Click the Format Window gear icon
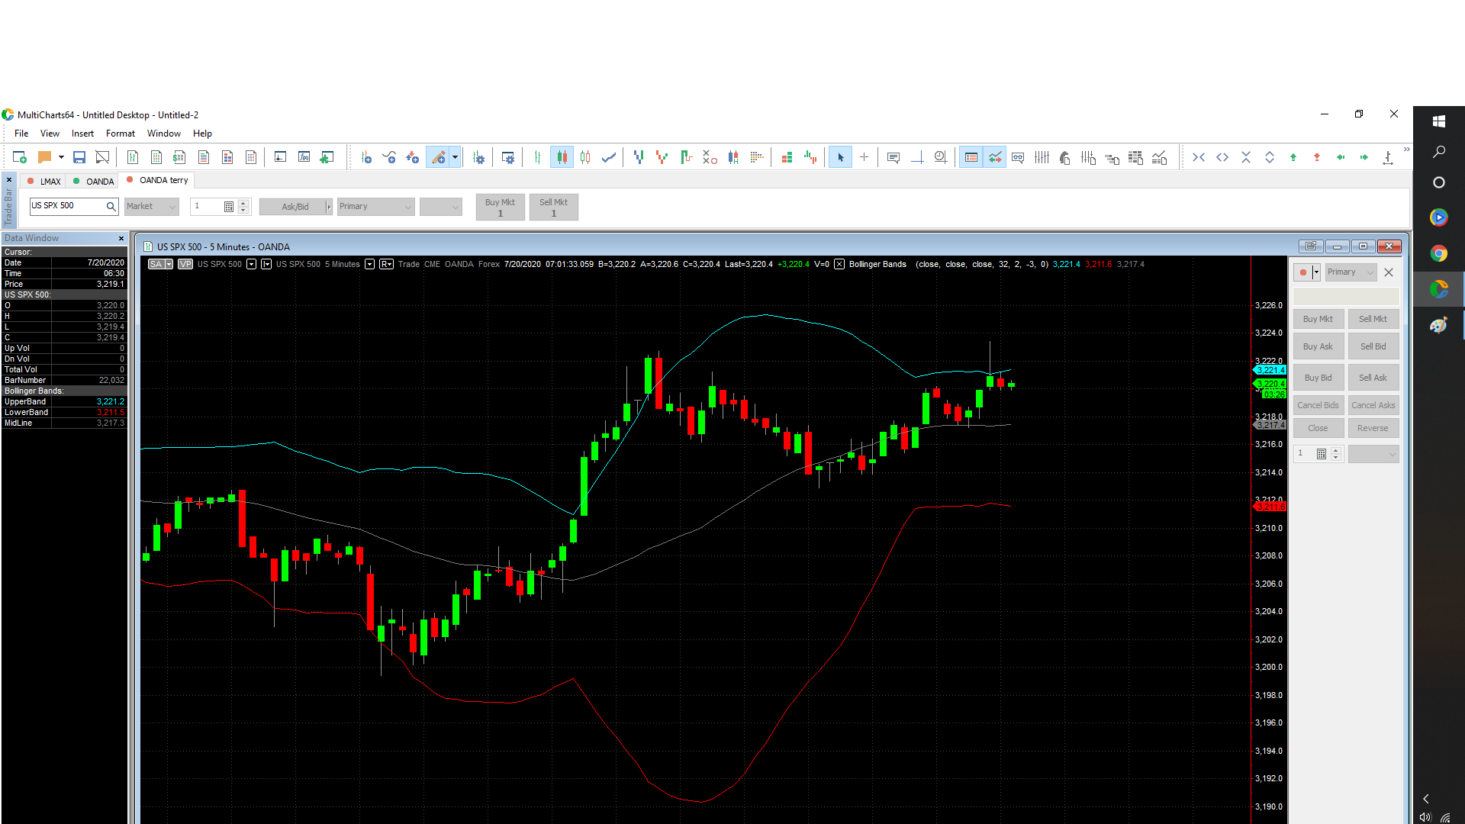The height and width of the screenshot is (824, 1465). pyautogui.click(x=508, y=157)
